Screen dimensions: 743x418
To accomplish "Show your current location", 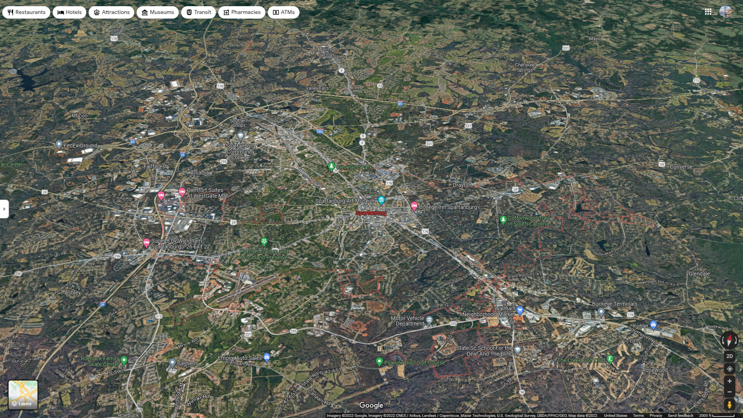I will coord(729,369).
